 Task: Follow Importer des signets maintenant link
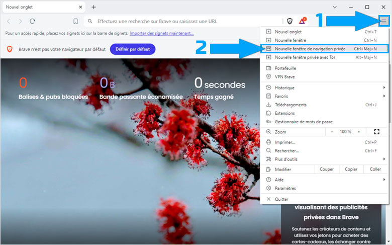[161, 33]
